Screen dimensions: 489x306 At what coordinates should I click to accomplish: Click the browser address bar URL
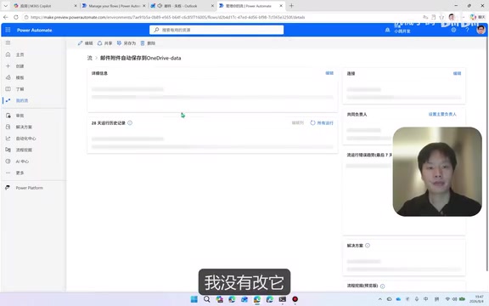pyautogui.click(x=167, y=17)
